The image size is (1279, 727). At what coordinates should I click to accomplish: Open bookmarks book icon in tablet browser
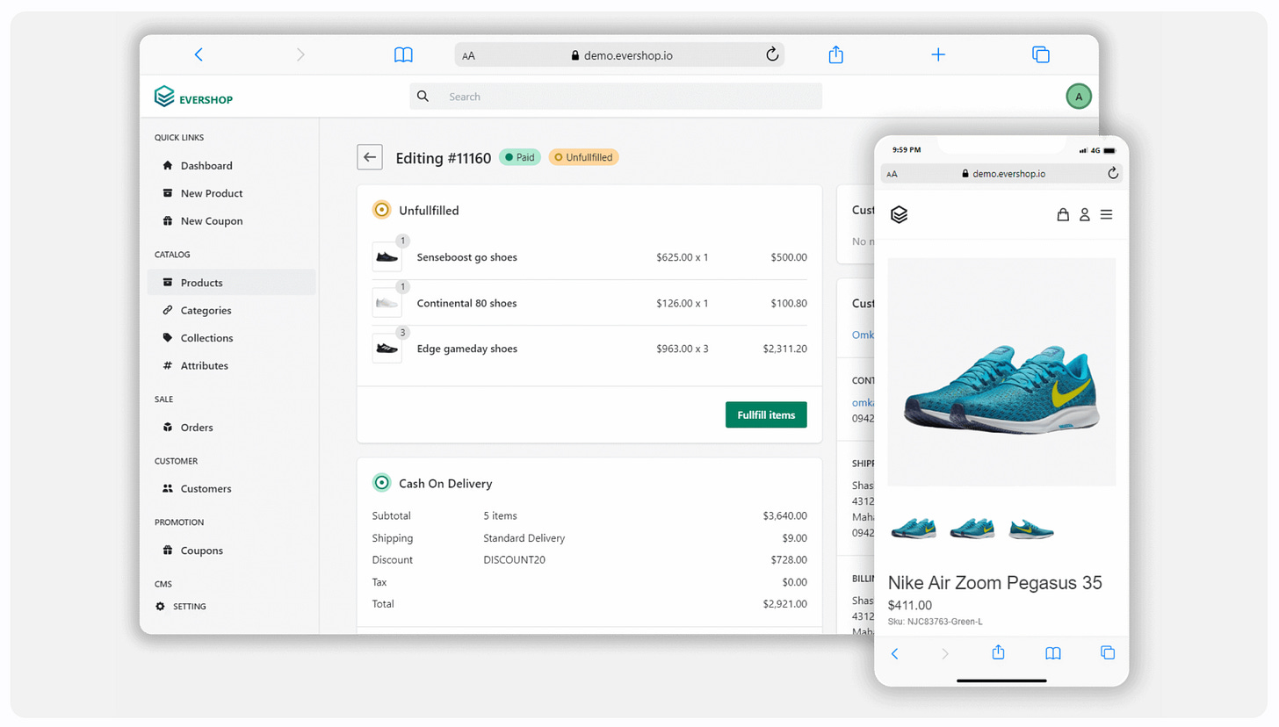[x=403, y=54]
